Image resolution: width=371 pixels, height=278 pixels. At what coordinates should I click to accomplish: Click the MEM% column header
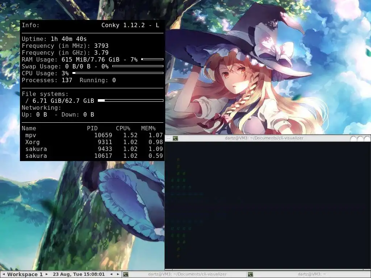click(148, 129)
